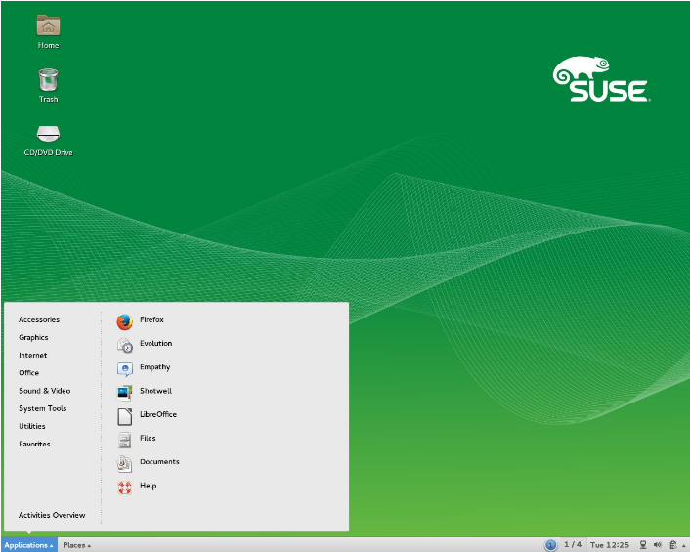Open the Files manager icon

(x=124, y=441)
